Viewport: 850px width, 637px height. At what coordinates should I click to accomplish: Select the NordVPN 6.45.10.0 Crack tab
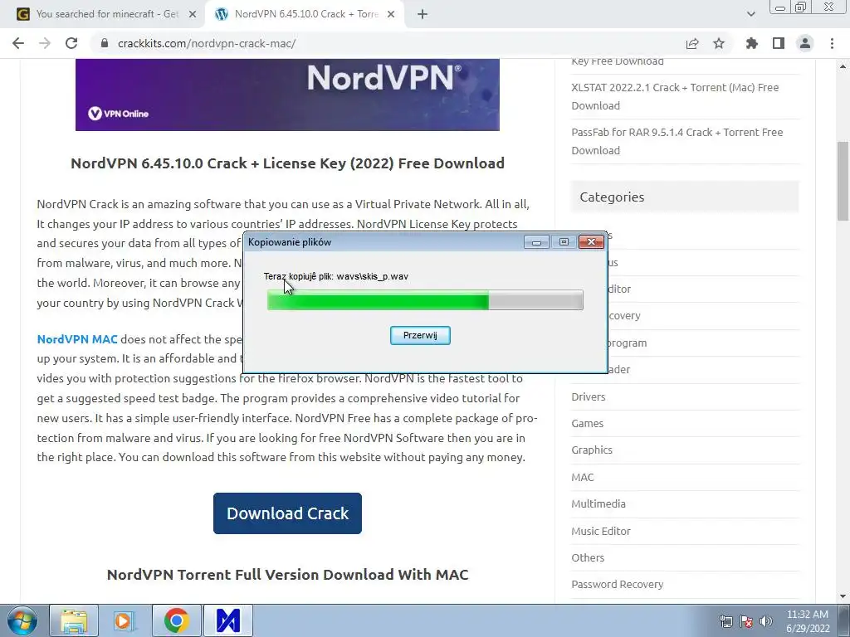tap(305, 14)
